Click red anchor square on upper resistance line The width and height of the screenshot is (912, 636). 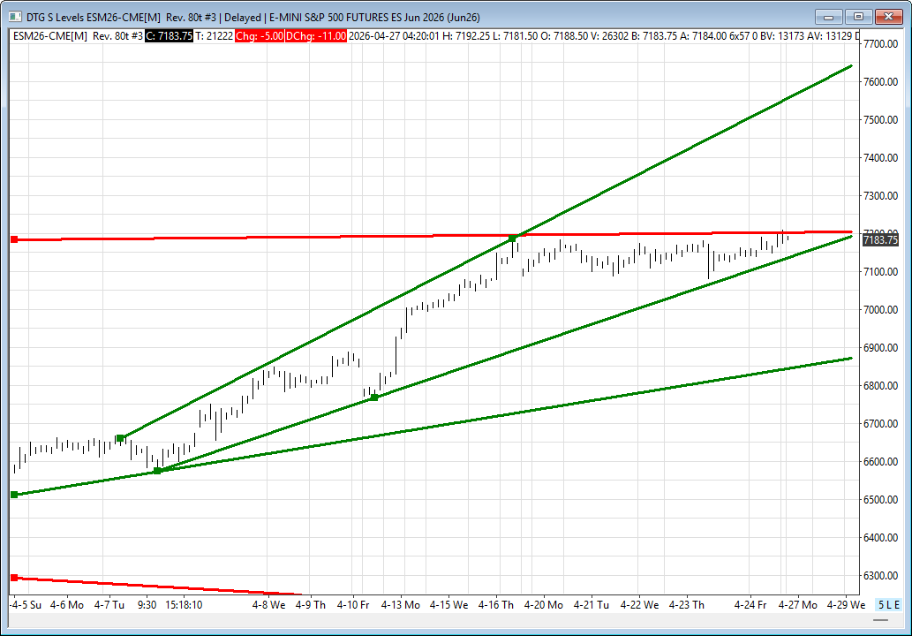14,239
